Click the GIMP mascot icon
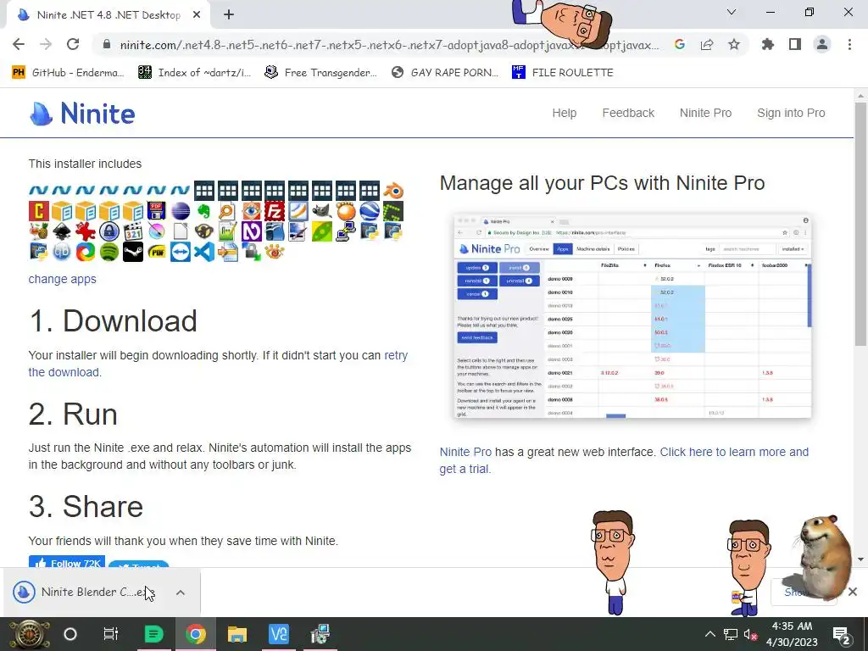This screenshot has height=651, width=868. 322,211
